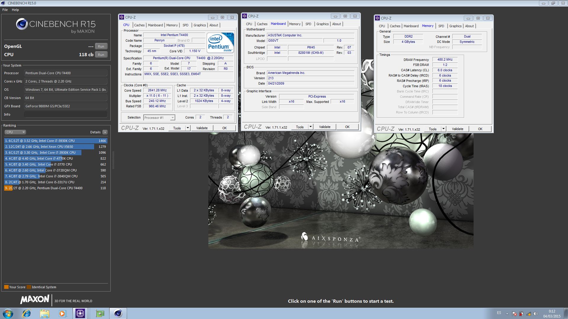
Task: Click the taskbar clock showing 0:12
Action: 552,313
